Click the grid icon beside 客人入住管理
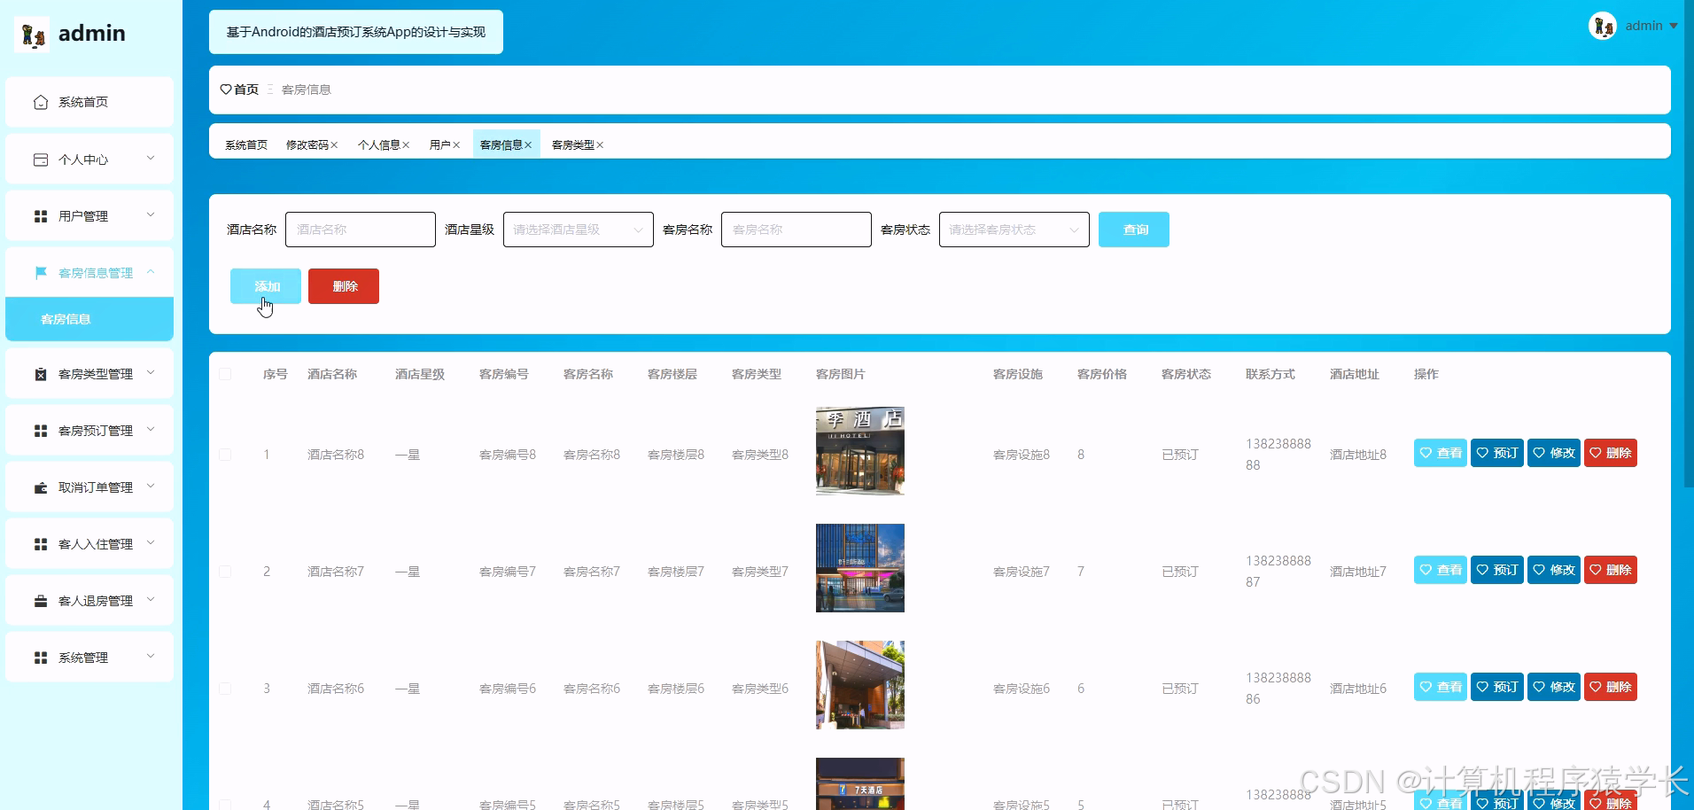The width and height of the screenshot is (1694, 810). pyautogui.click(x=41, y=544)
